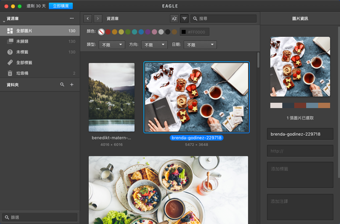Click the forward navigation arrow

(98, 19)
